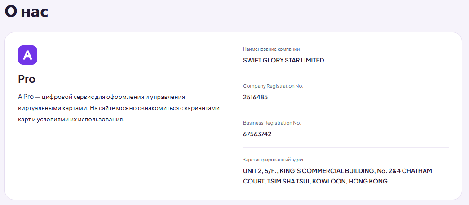Select the business number 67563742
The height and width of the screenshot is (205, 469).
[257, 134]
